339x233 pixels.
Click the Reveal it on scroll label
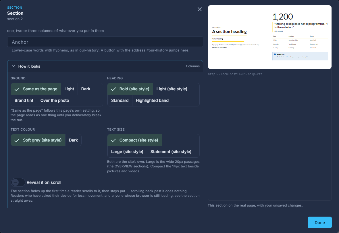[x=44, y=183]
